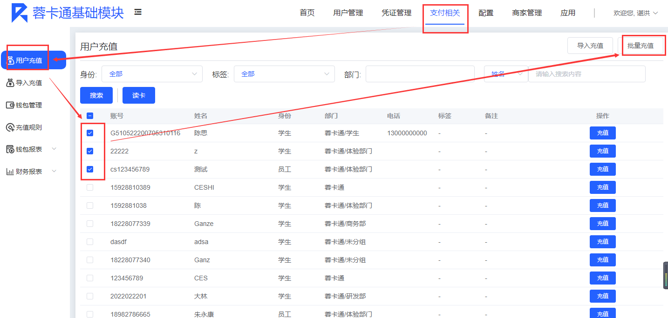
Task: Click the blue 搜索 button
Action: pyautogui.click(x=96, y=95)
